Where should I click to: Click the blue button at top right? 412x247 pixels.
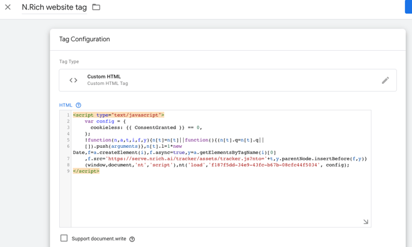point(408,7)
